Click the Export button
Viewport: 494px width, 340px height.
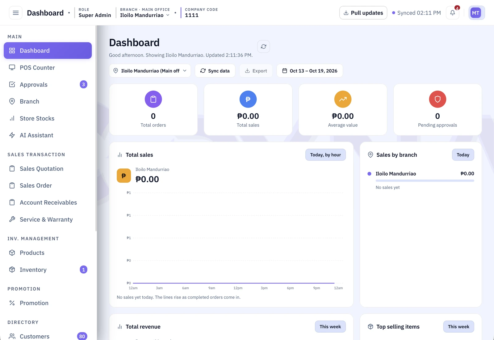pyautogui.click(x=256, y=71)
